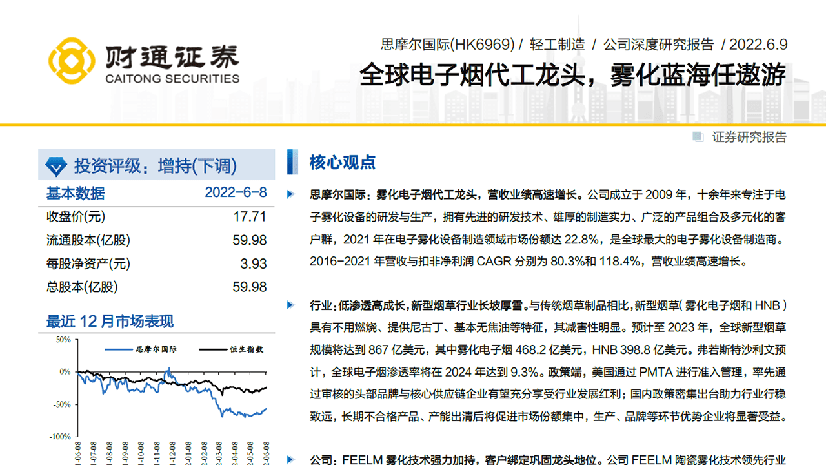
Task: Click the 0% y-axis label on chart
Action: (x=65, y=371)
